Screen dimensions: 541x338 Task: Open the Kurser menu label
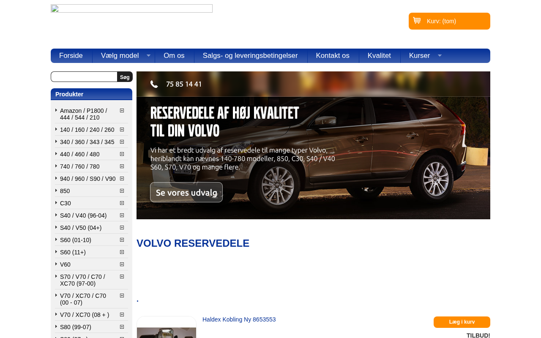[419, 56]
